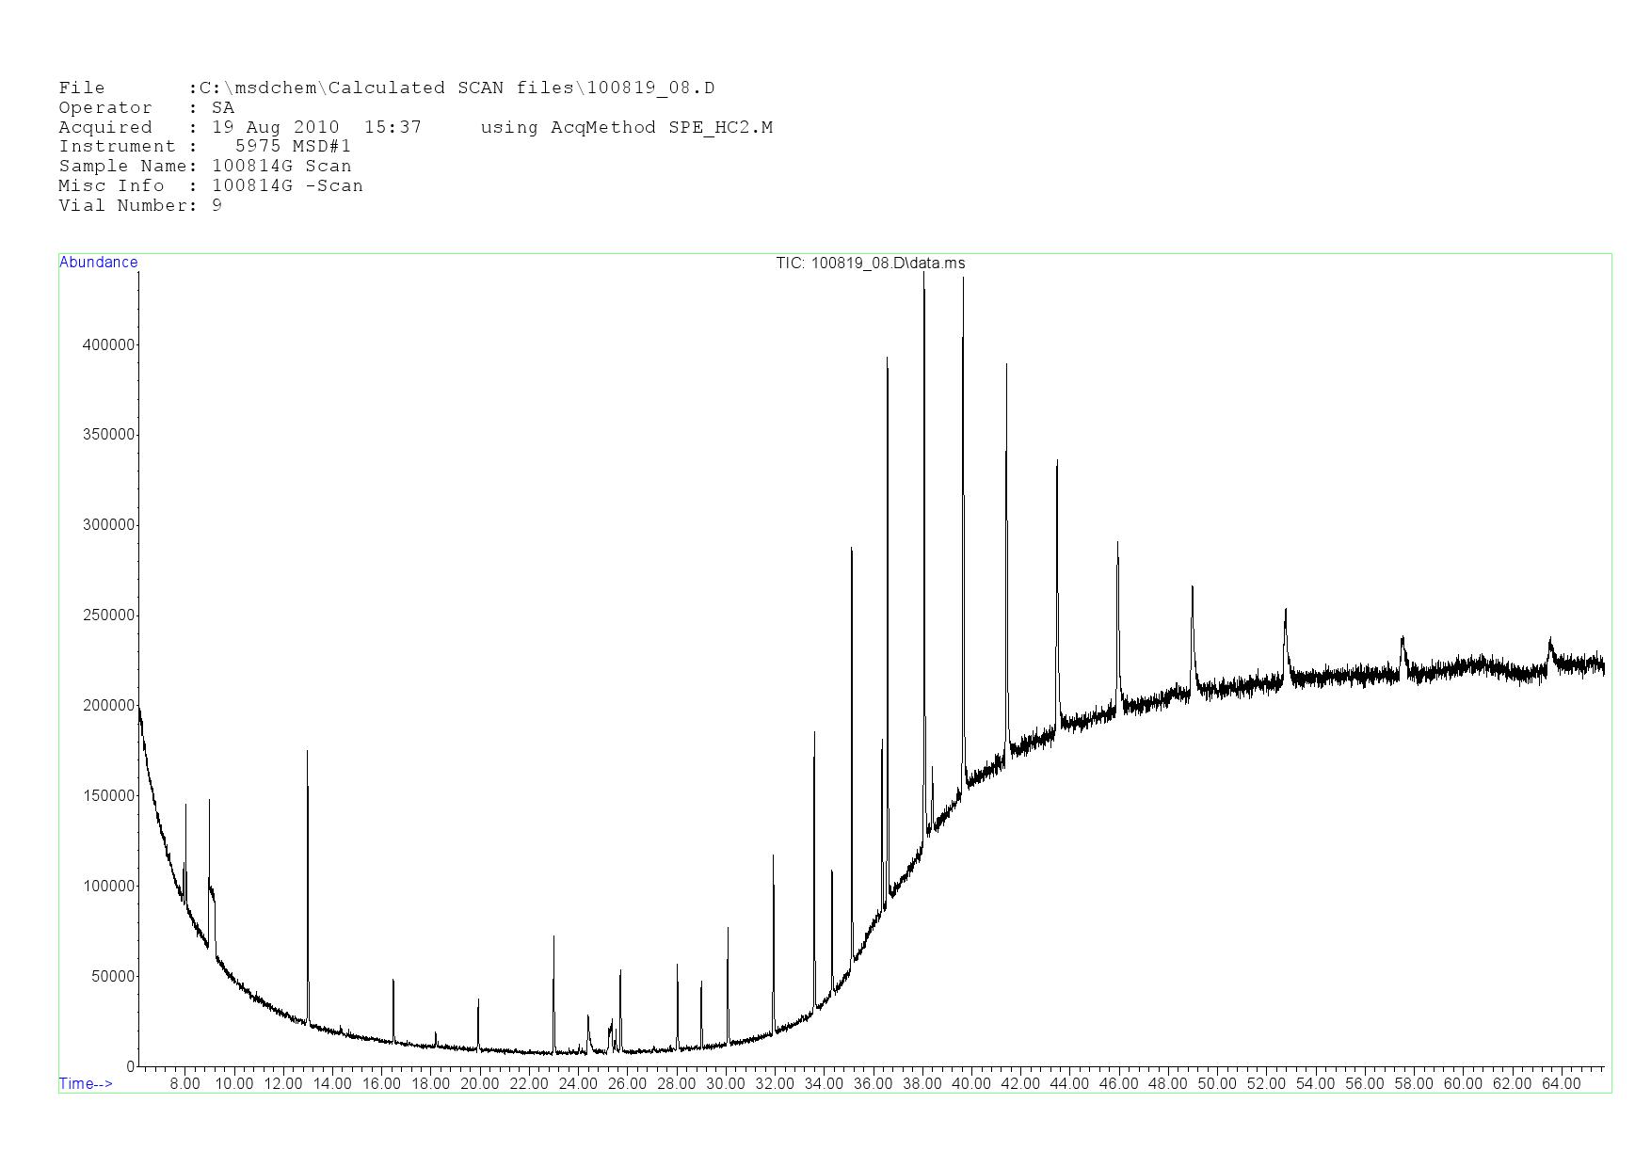Click the peak apex near 49.00 minutes
The width and height of the screenshot is (1651, 1167).
tap(1192, 587)
